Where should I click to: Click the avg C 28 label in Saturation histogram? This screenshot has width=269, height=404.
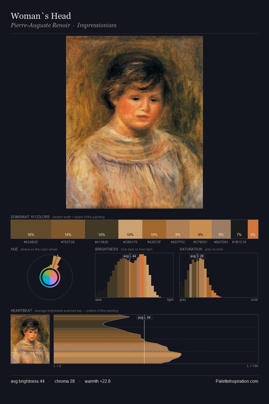[x=197, y=256]
